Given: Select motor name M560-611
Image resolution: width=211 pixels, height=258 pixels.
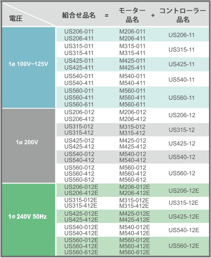Looking at the screenshot, I should 132,104.
